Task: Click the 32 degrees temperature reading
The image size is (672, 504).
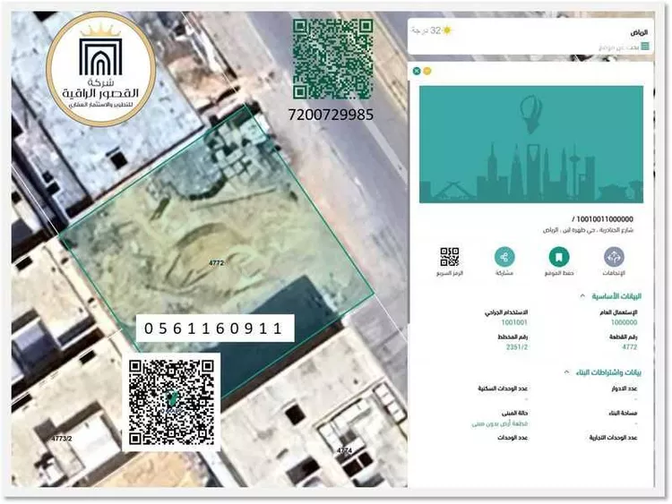Action: click(x=426, y=30)
